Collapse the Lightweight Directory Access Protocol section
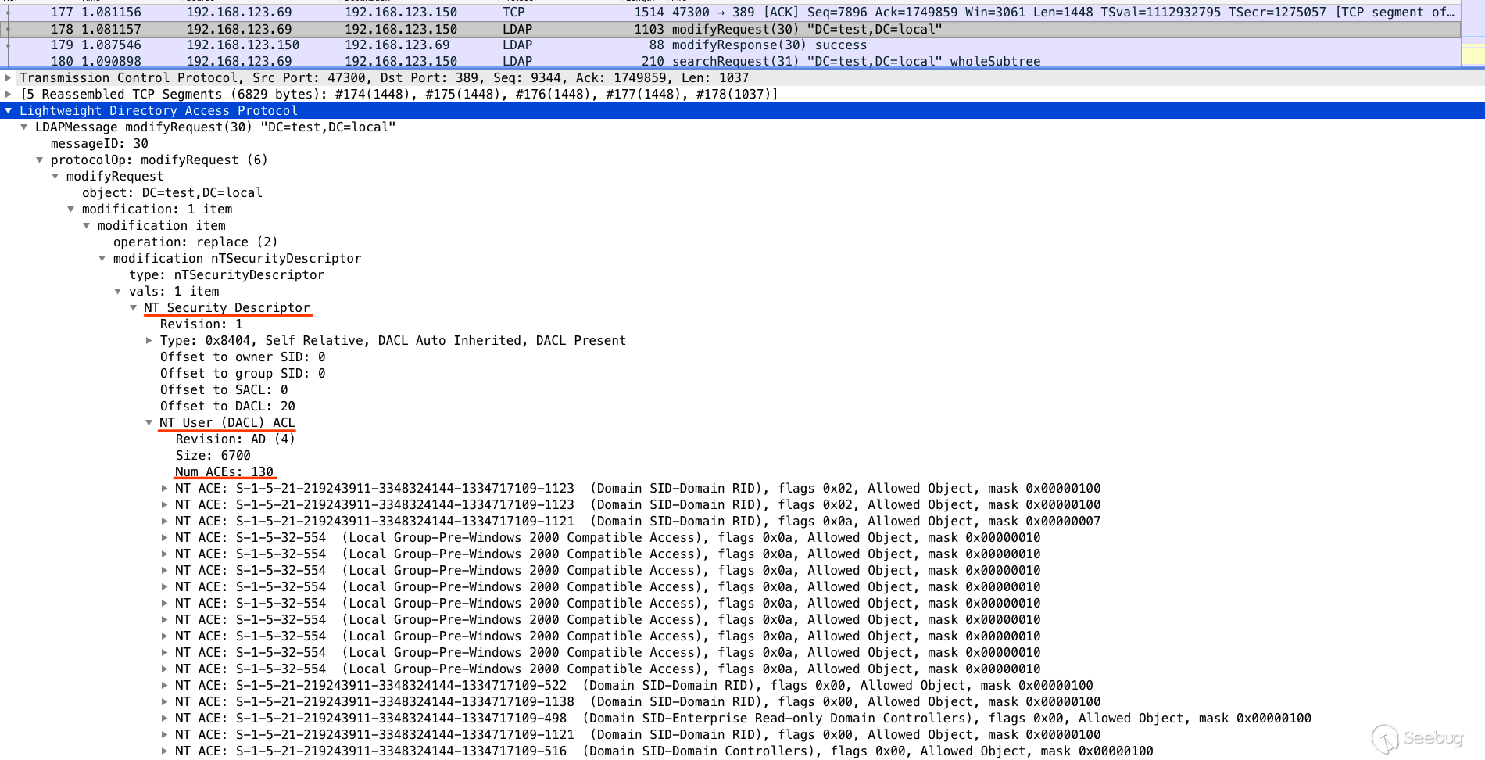Screen dimensions: 1485x760 9,111
